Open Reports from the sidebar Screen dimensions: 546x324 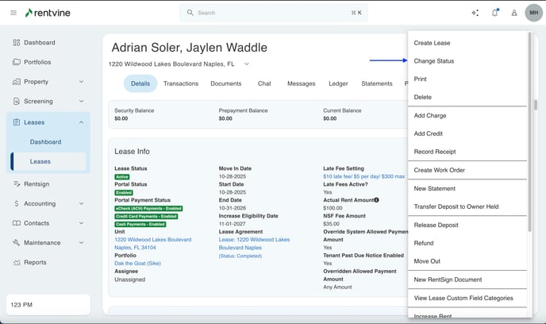click(x=35, y=262)
